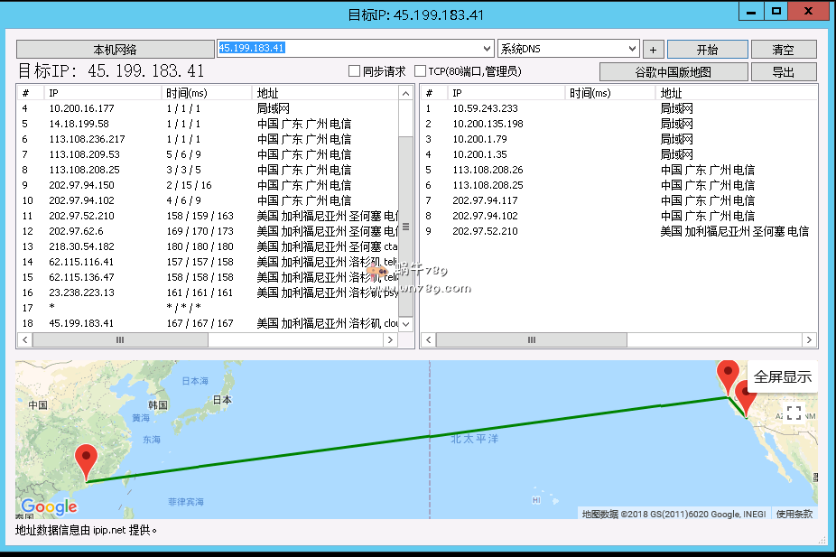Switch map using 谷歌中国版地图 button
Image resolution: width=836 pixels, height=557 pixels.
[x=673, y=72]
